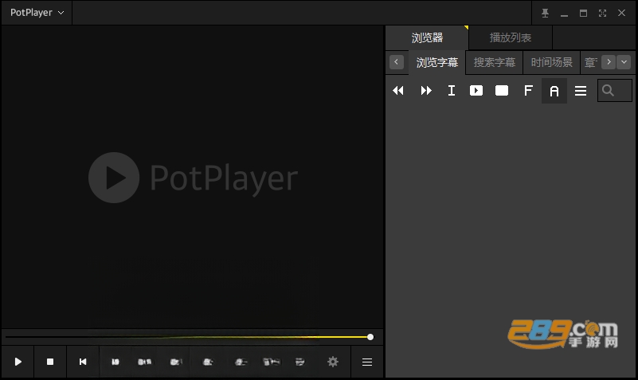Click the large PotPlayer play logo
The width and height of the screenshot is (638, 380).
click(114, 178)
